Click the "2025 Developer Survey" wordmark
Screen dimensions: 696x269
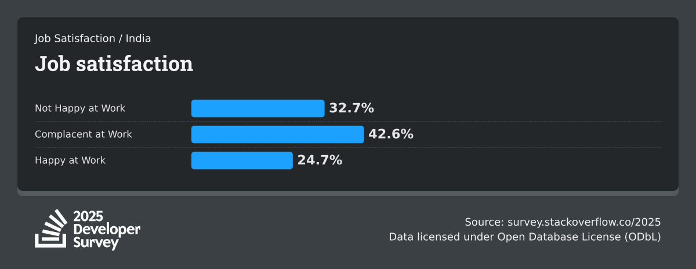(x=107, y=230)
